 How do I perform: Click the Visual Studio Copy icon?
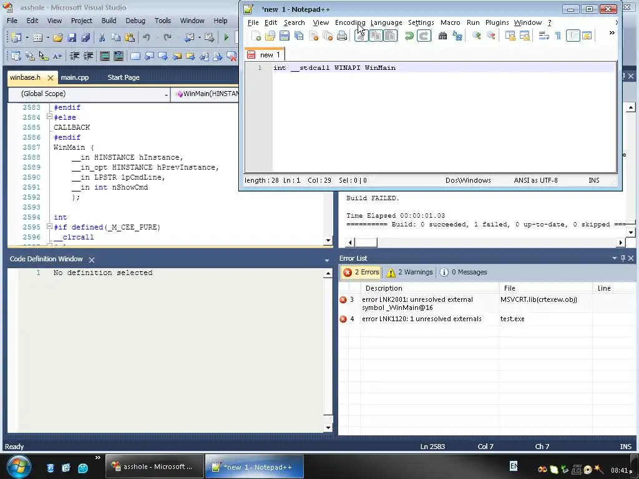[x=115, y=38]
